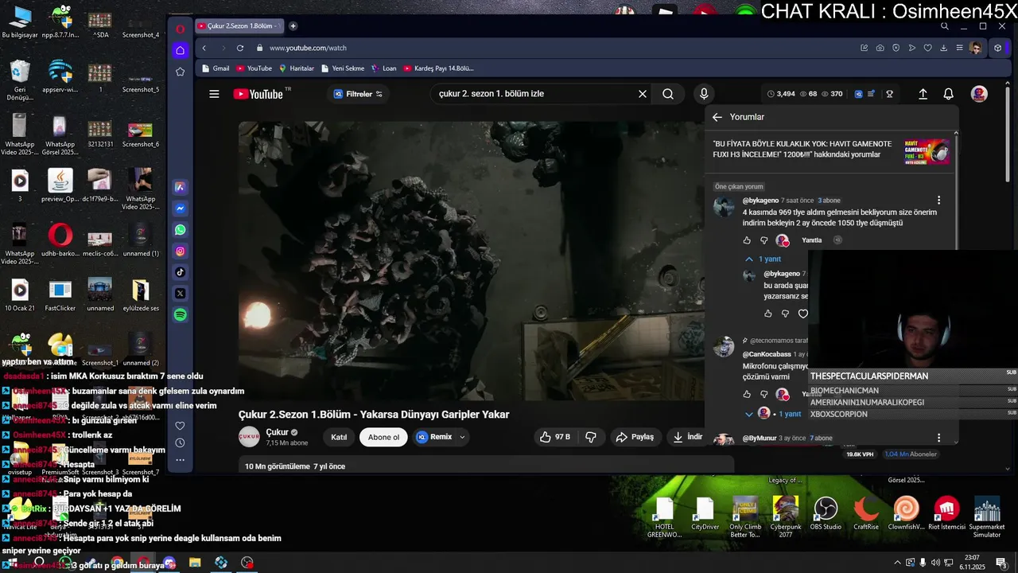Like the @bykageno comment
The height and width of the screenshot is (573, 1018).
pyautogui.click(x=747, y=240)
